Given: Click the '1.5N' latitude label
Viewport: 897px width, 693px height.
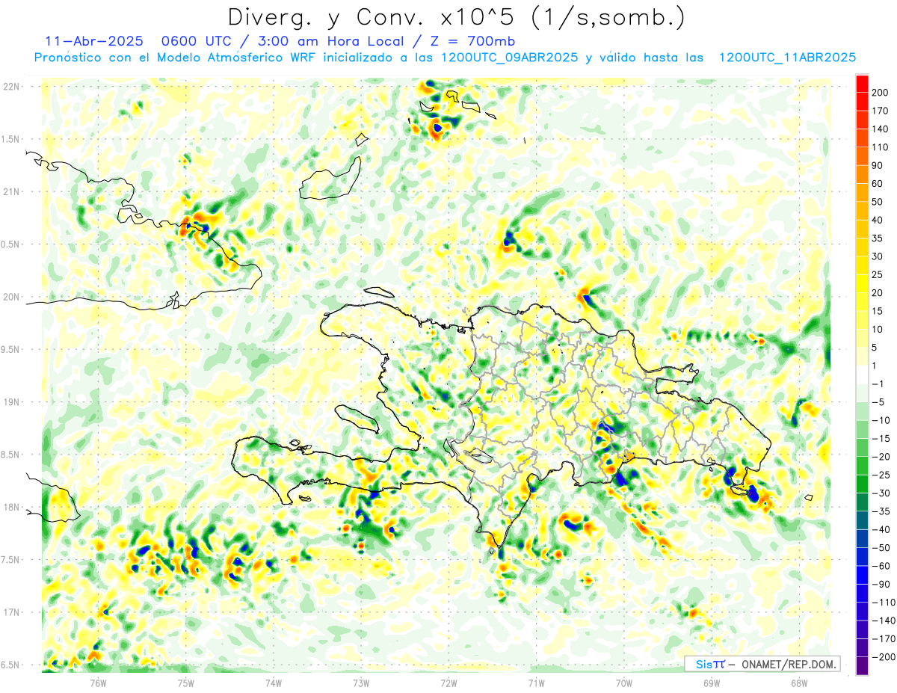Looking at the screenshot, I should 11,139.
